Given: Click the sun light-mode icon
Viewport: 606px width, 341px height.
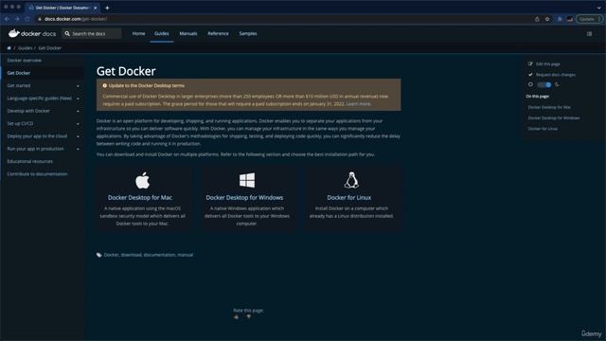Looking at the screenshot, I should (530, 84).
